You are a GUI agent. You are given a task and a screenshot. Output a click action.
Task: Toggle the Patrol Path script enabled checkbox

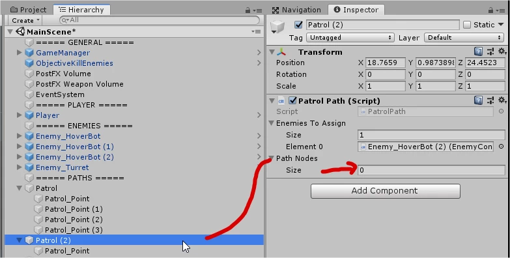coord(292,101)
